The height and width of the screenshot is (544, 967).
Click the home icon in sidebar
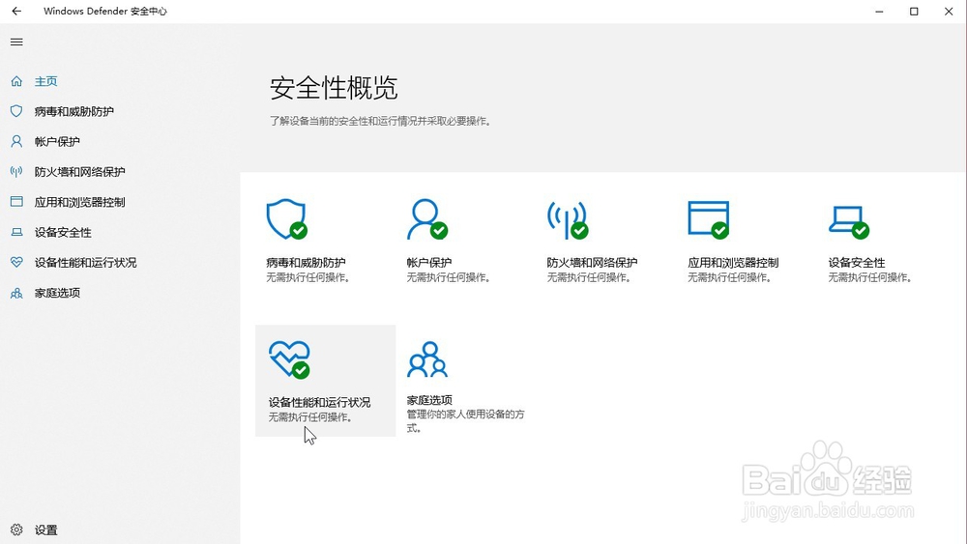pos(16,81)
